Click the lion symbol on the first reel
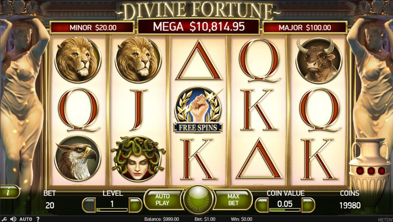393x222 pixels. click(x=78, y=60)
